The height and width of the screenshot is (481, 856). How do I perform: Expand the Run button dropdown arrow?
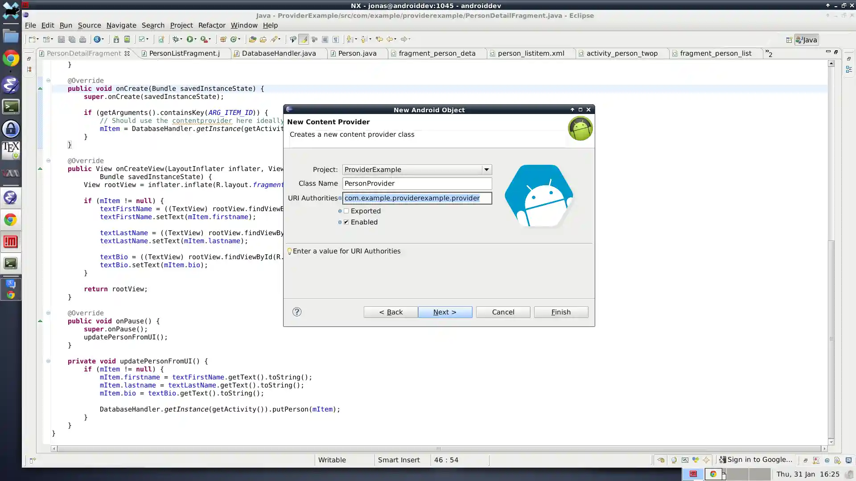pyautogui.click(x=196, y=39)
